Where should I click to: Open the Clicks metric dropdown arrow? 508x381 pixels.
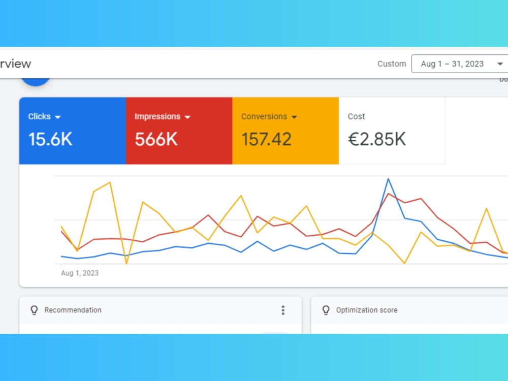coord(58,117)
